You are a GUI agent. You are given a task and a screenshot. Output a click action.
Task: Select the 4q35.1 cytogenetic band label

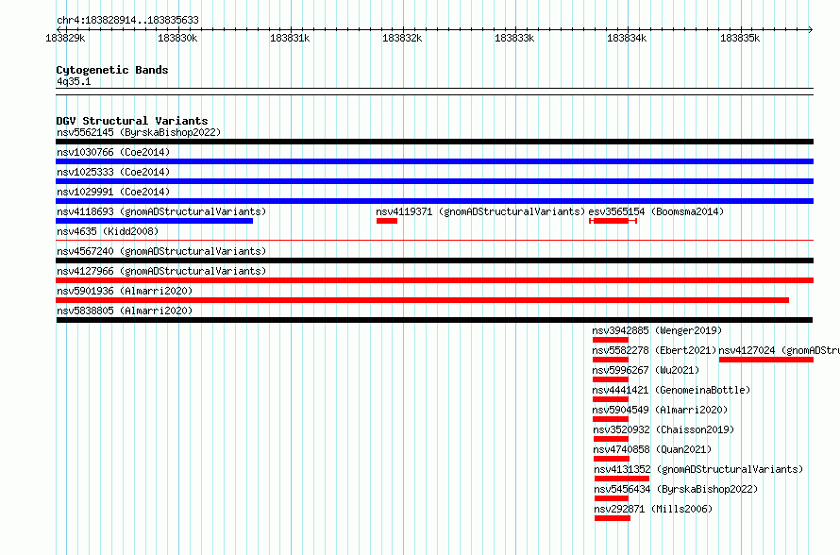[x=74, y=81]
